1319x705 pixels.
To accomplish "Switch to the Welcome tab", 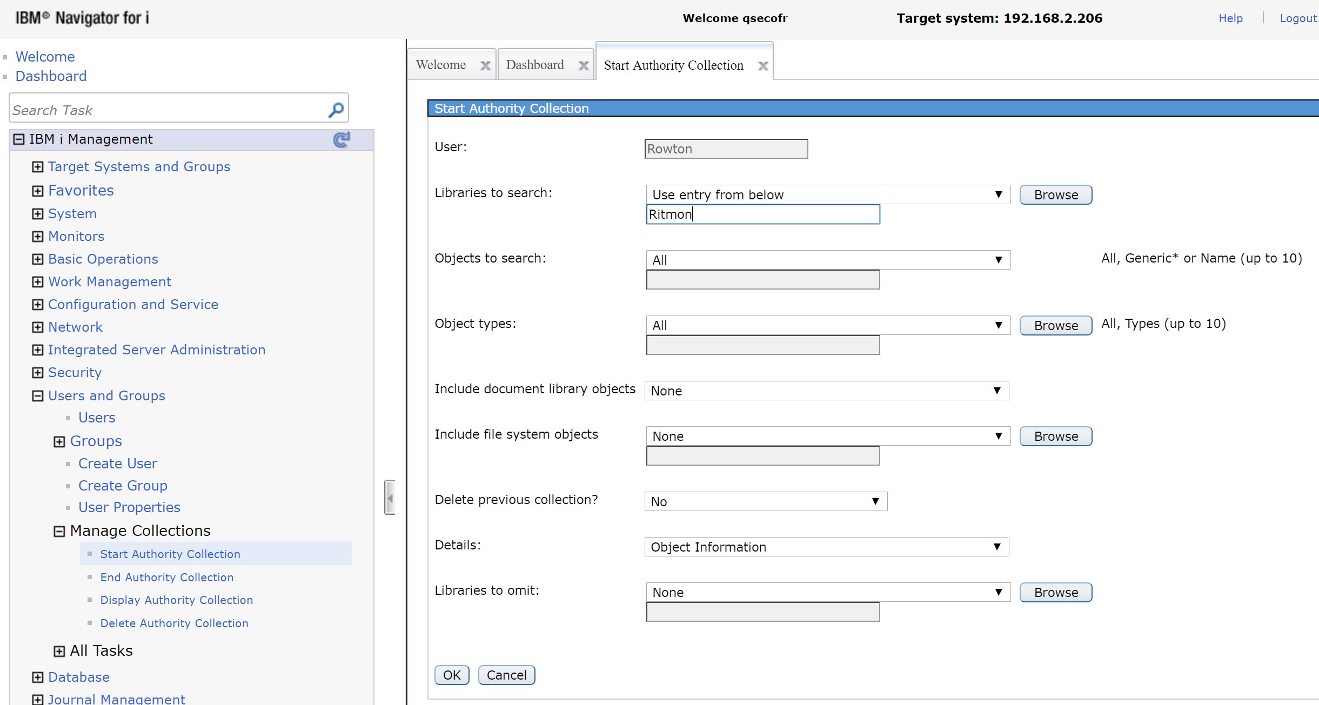I will point(440,65).
